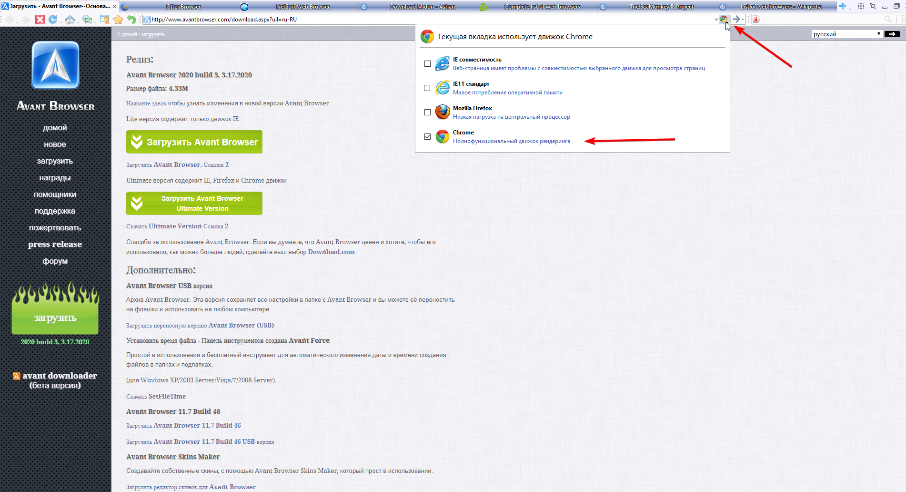
Task: Go to the home page icon
Action: pos(70,20)
